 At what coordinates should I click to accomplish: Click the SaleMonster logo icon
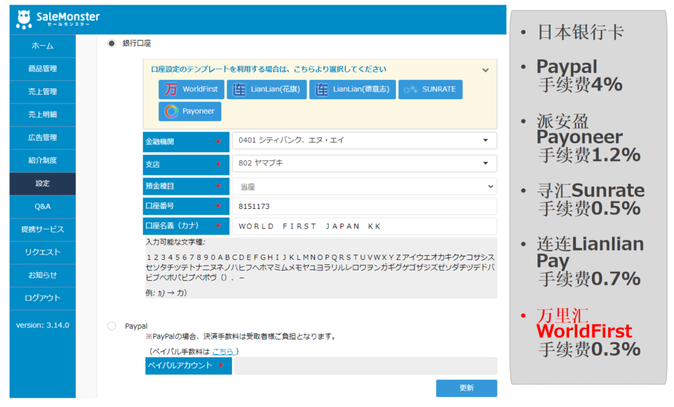[x=24, y=19]
